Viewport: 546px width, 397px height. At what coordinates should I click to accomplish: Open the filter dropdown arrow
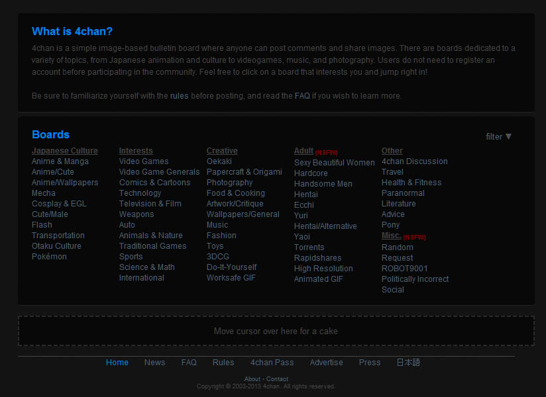[508, 136]
